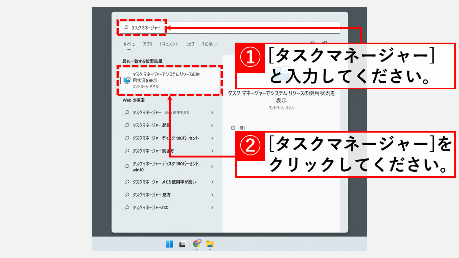Expand the その他 filter dropdown

(x=208, y=44)
